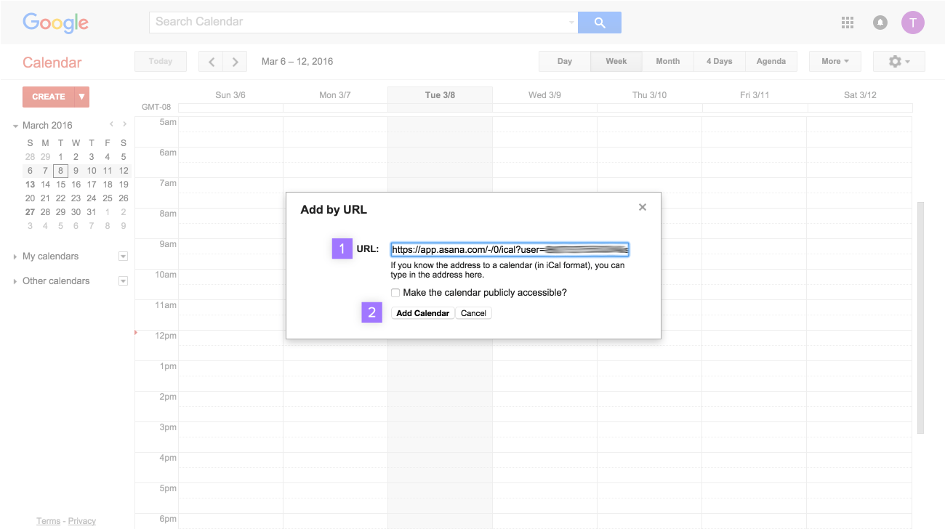Show next month in mini calendar
The image size is (945, 529).
tap(124, 125)
